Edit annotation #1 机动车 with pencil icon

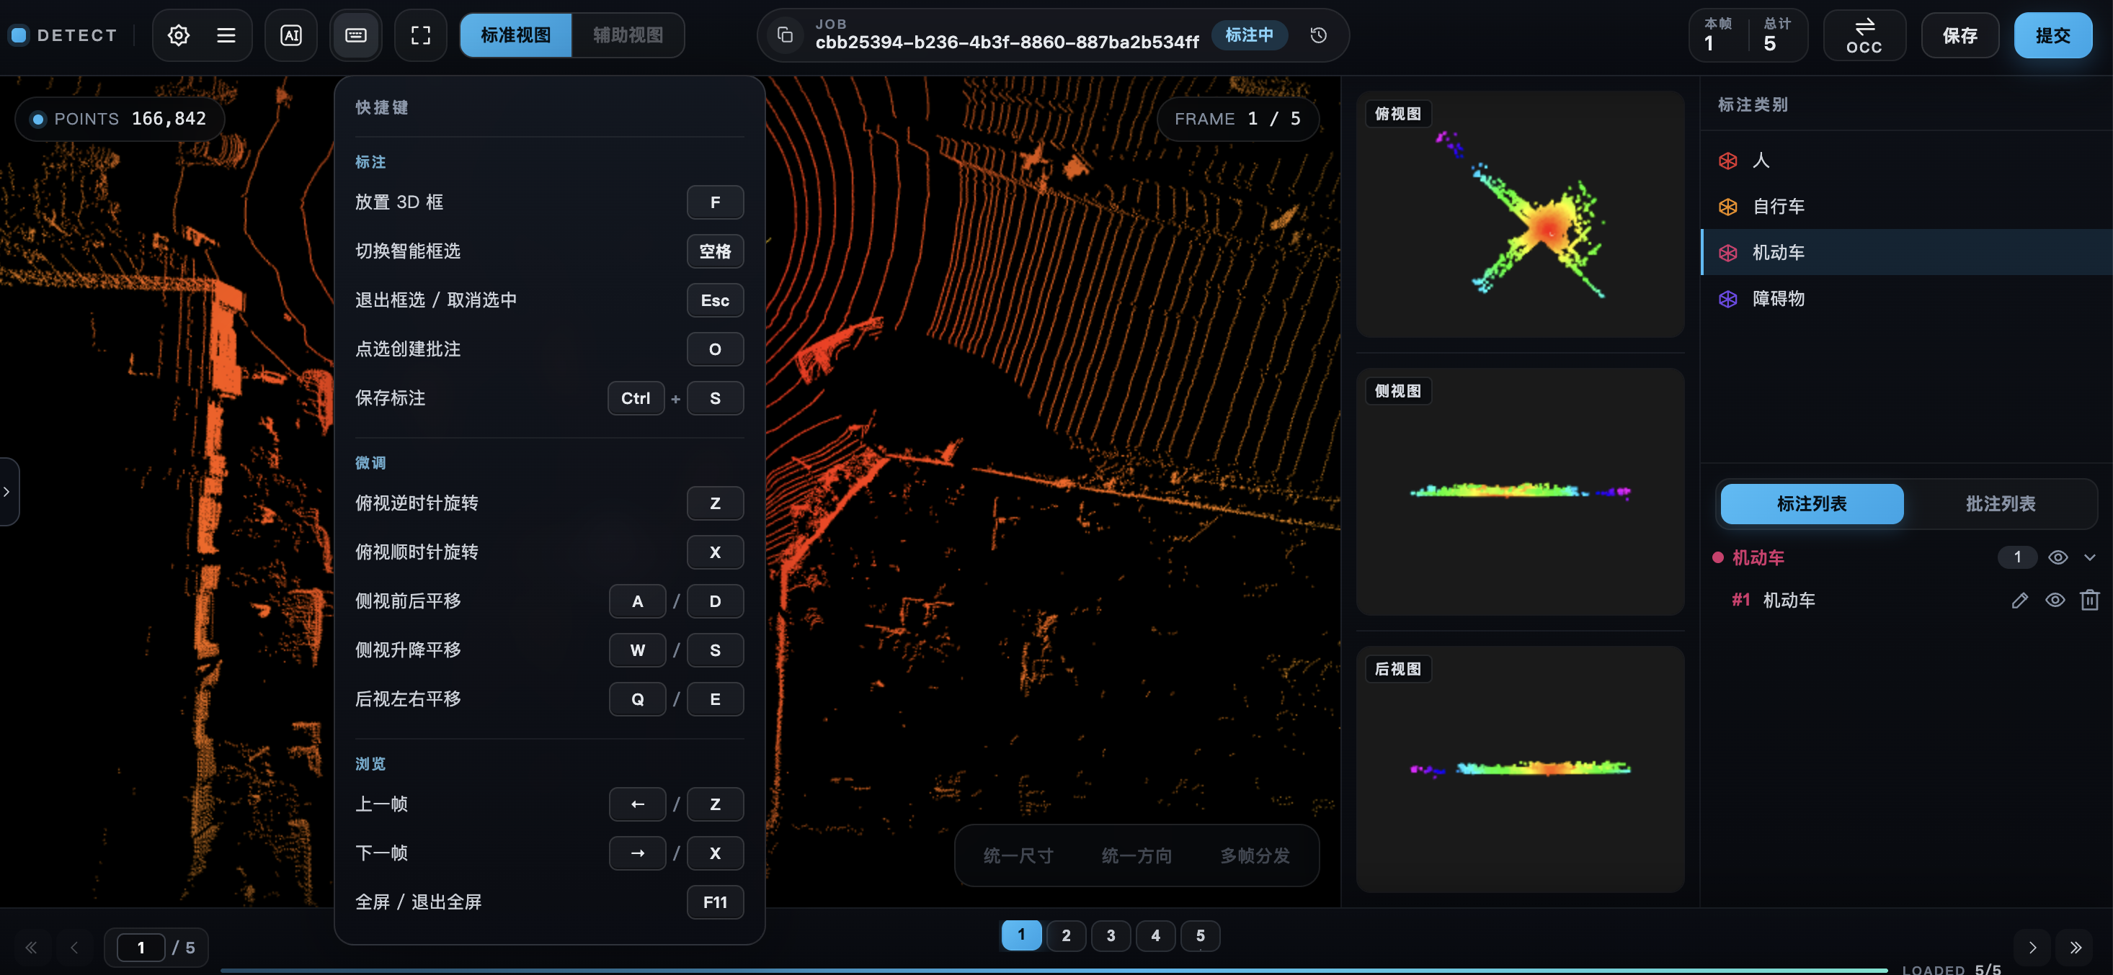[x=2019, y=601]
